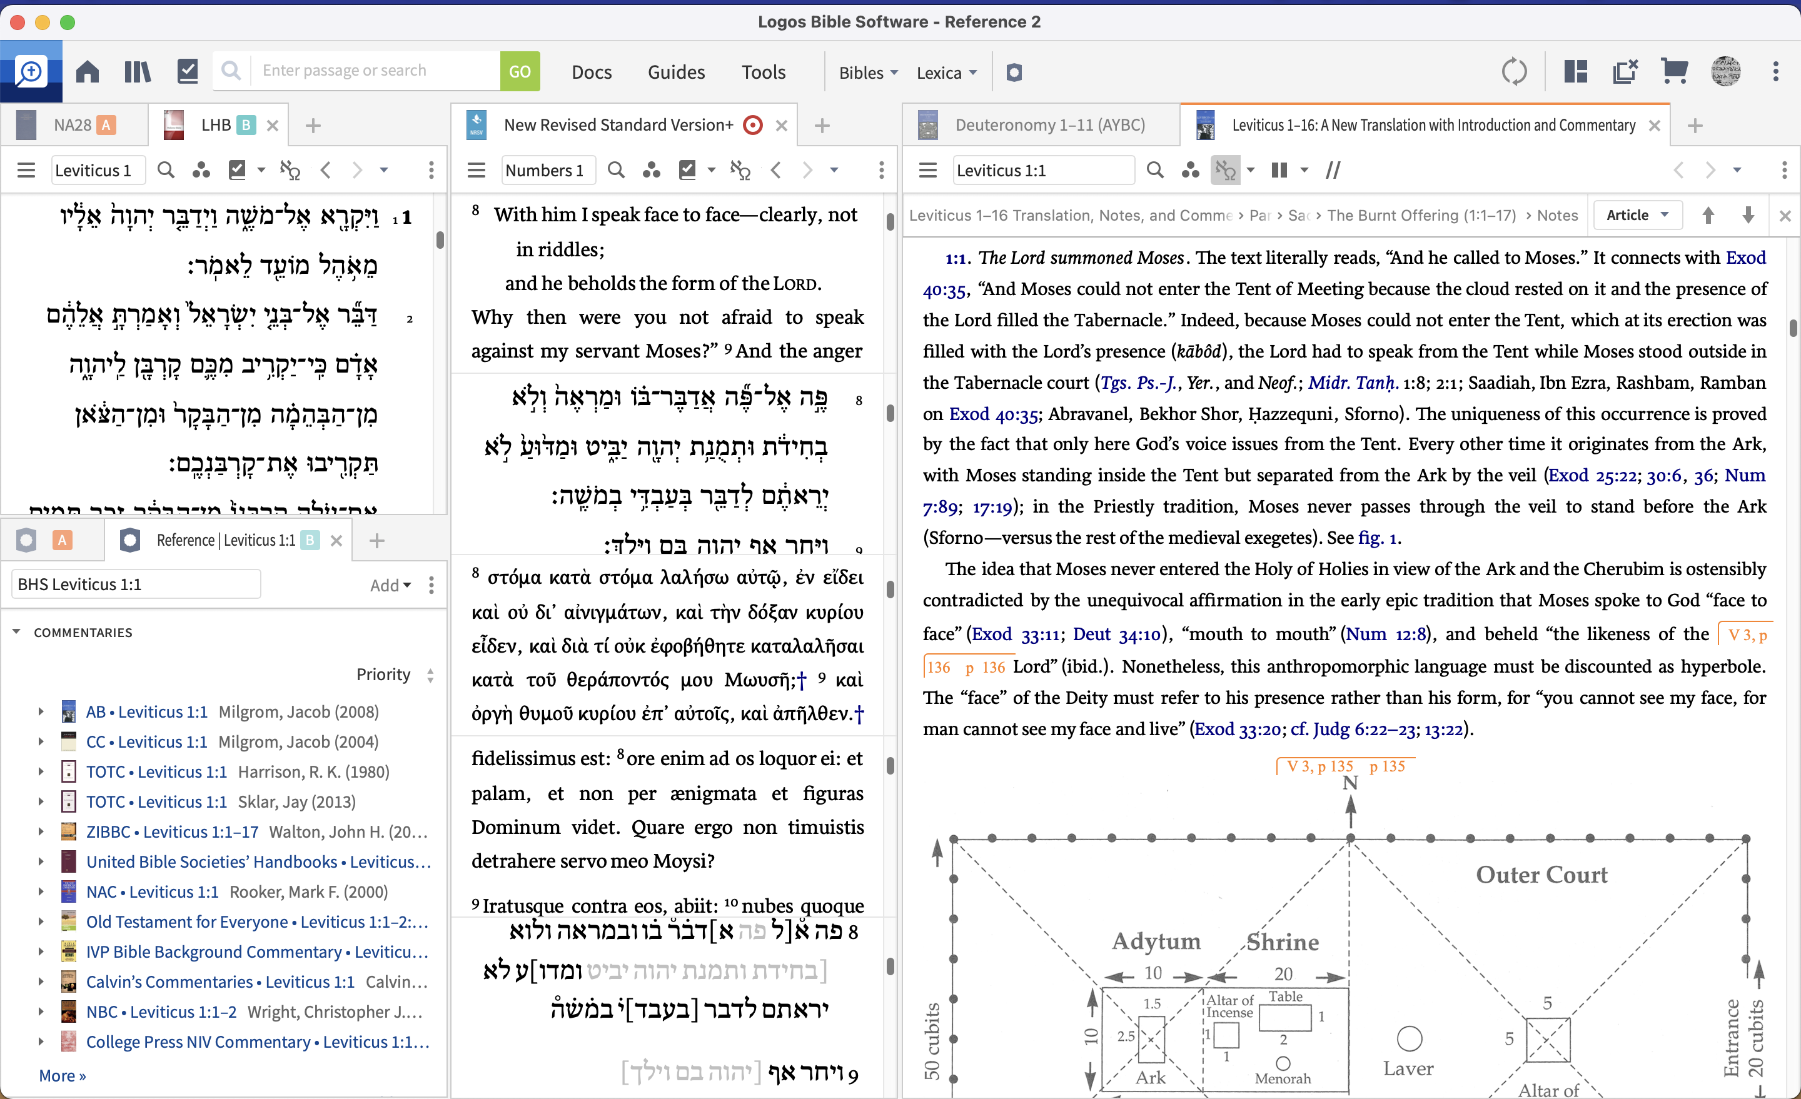
Task: Open the Library icon in top toolbar
Action: (x=138, y=72)
